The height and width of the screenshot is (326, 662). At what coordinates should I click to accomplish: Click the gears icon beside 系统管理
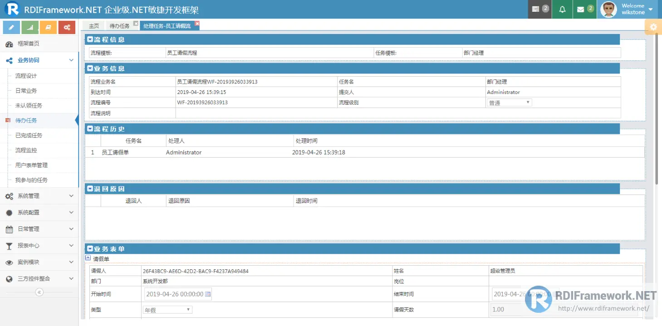[x=9, y=196]
